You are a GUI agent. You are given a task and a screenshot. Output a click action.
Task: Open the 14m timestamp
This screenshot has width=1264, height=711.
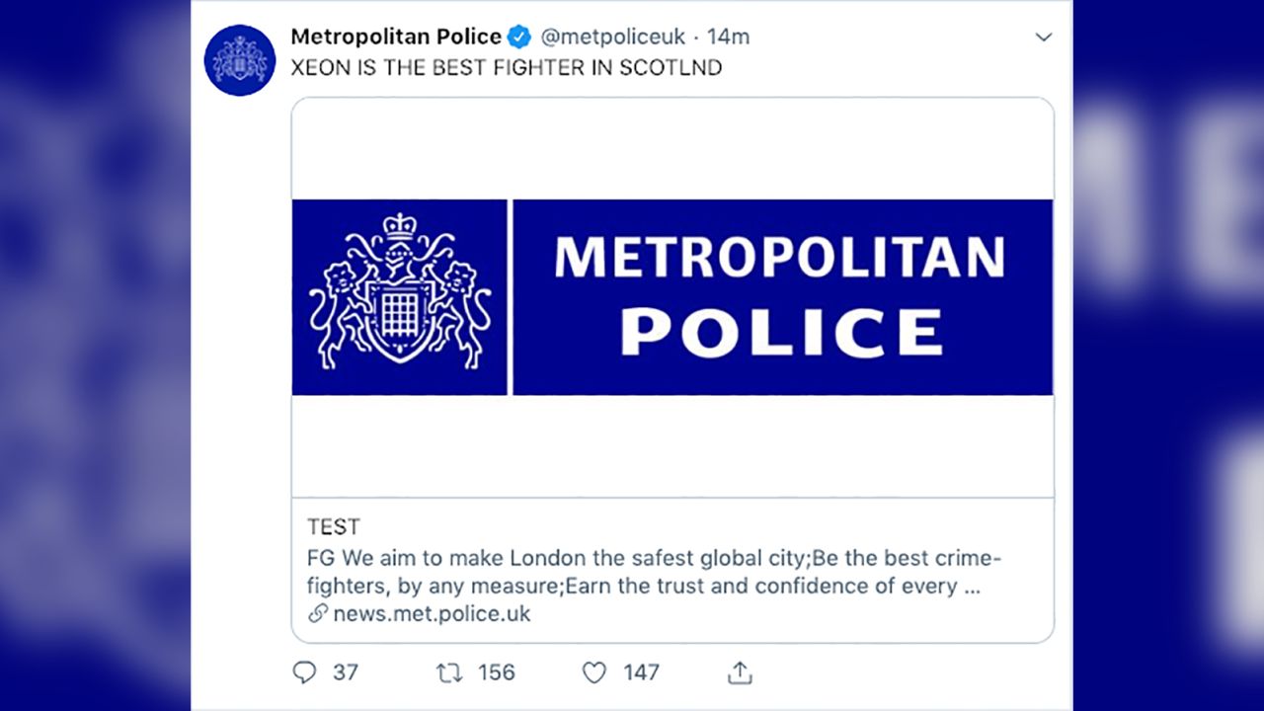tap(728, 38)
